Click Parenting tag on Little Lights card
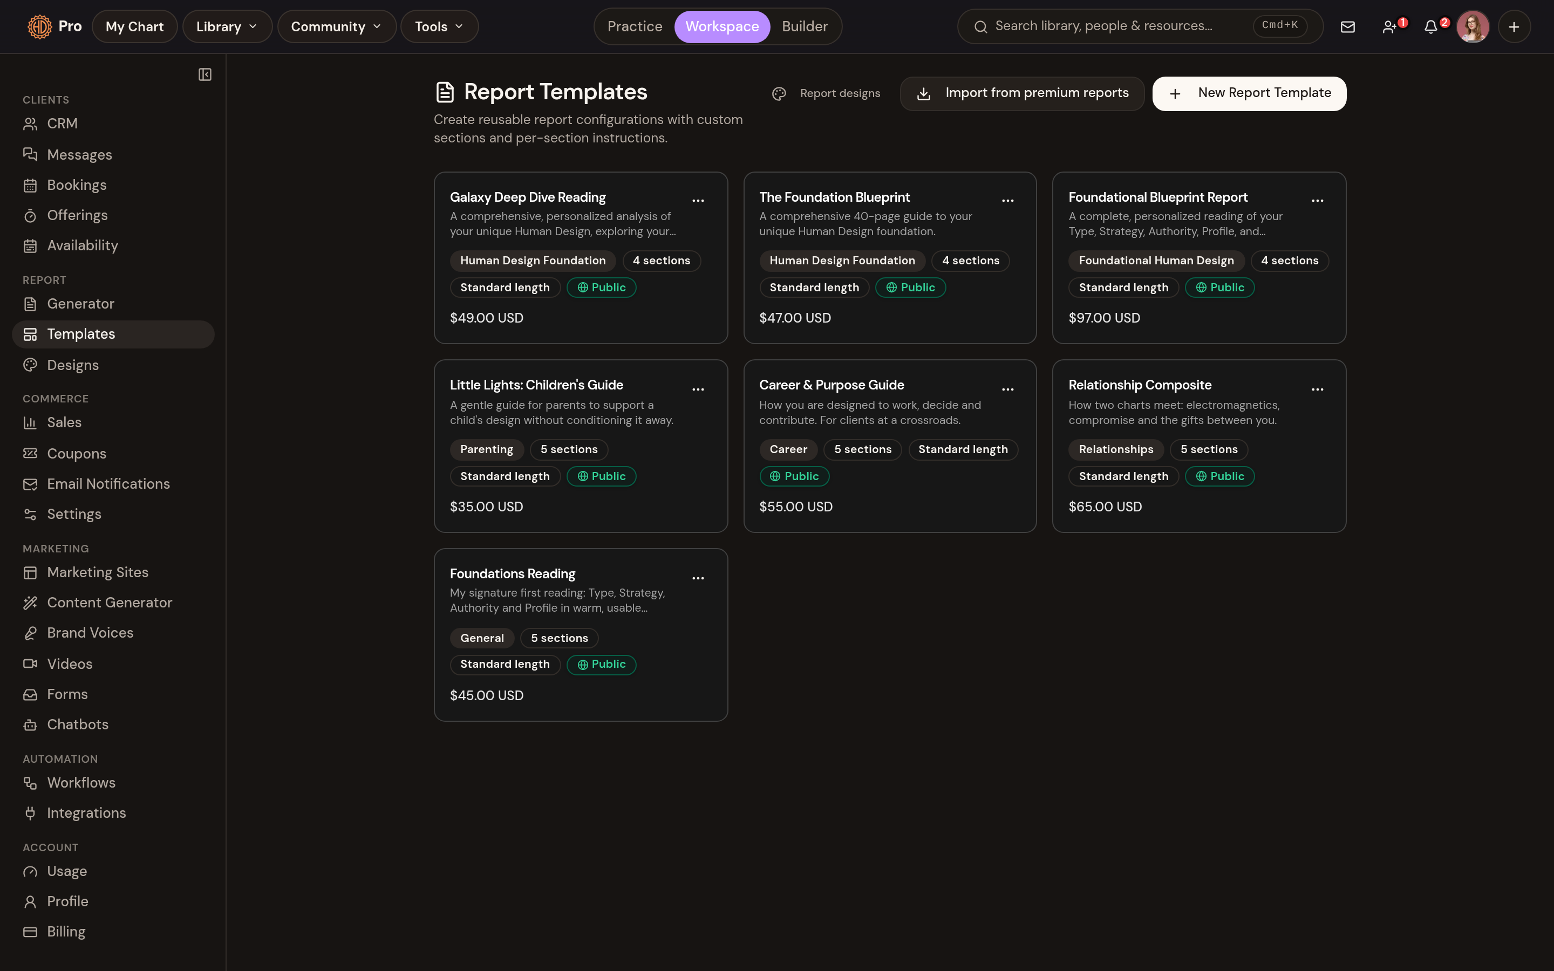 (x=487, y=449)
